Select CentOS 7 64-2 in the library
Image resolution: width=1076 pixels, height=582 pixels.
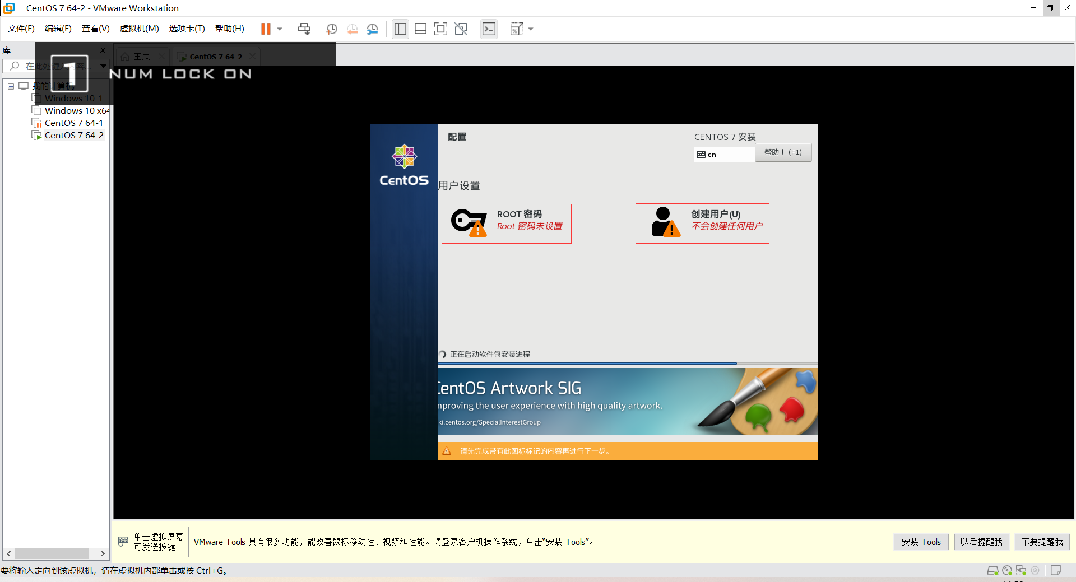pos(68,136)
